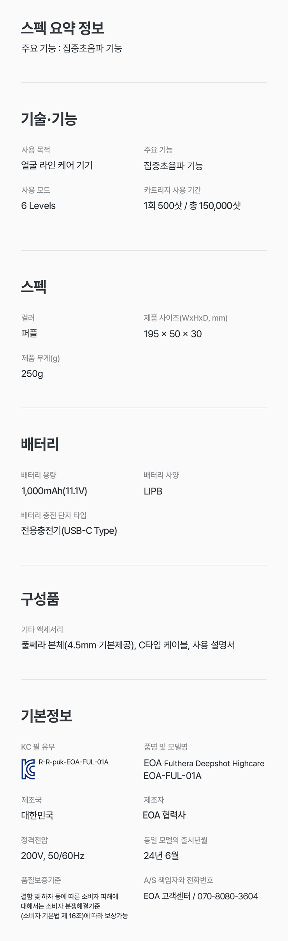
Task: Click the 대한민국 country of manufacture value
Action: (37, 815)
